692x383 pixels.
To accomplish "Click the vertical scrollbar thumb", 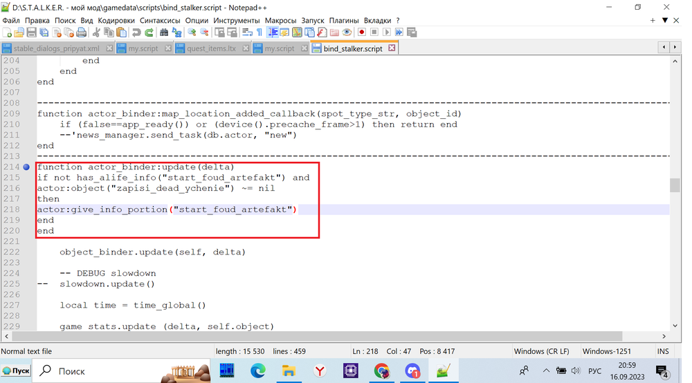I will 675,185.
